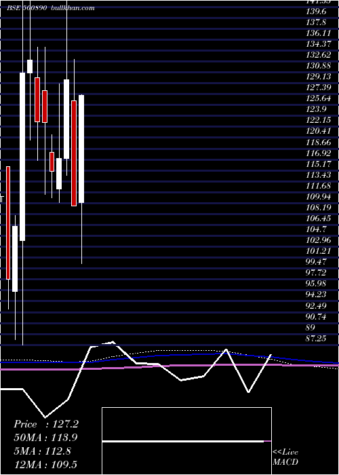Click the 102.96 price axis label
Image resolution: width=339 pixels, height=475 pixels.
coord(318,240)
